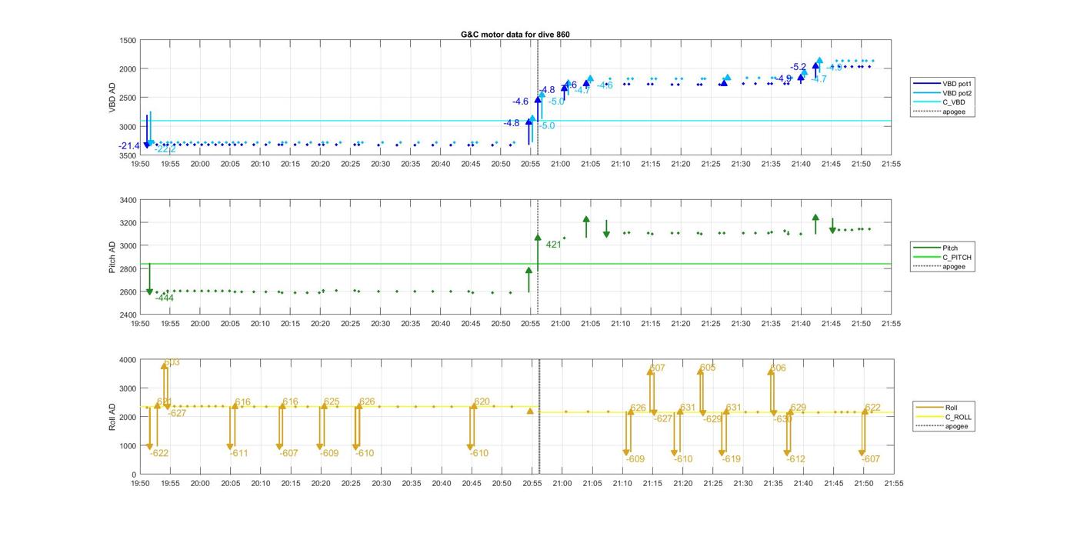Screen dimensions: 1077x533
Task: Click the '503' roll data label
Action: pyautogui.click(x=172, y=362)
